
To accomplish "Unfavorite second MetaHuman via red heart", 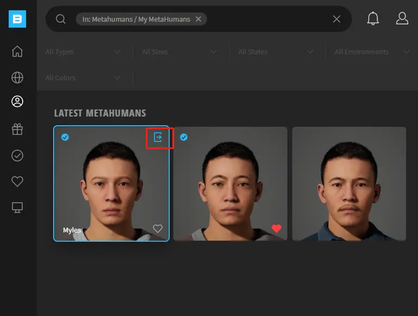I will pos(276,229).
